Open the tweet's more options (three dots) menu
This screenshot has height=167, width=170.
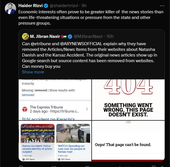162,5
